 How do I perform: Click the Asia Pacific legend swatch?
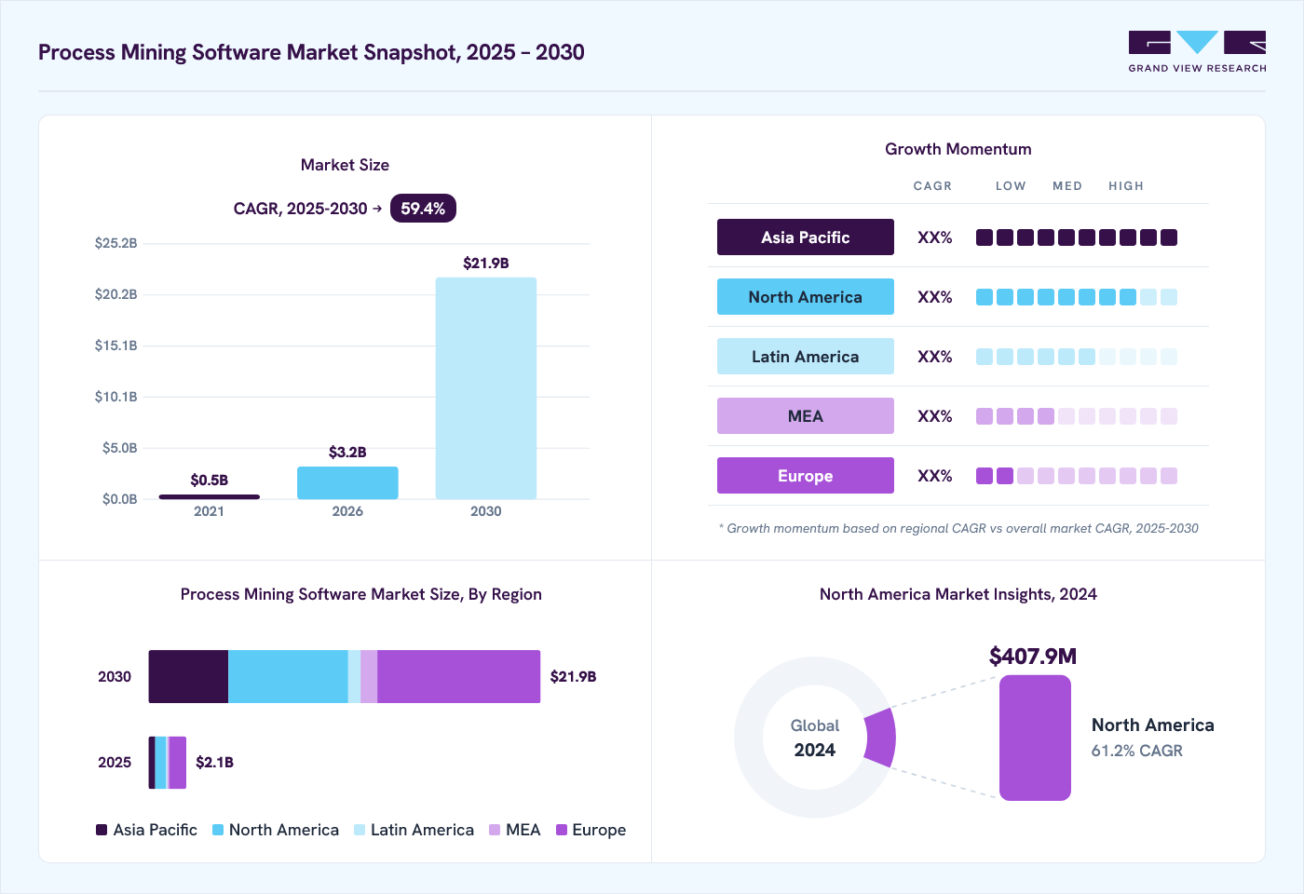[x=102, y=830]
